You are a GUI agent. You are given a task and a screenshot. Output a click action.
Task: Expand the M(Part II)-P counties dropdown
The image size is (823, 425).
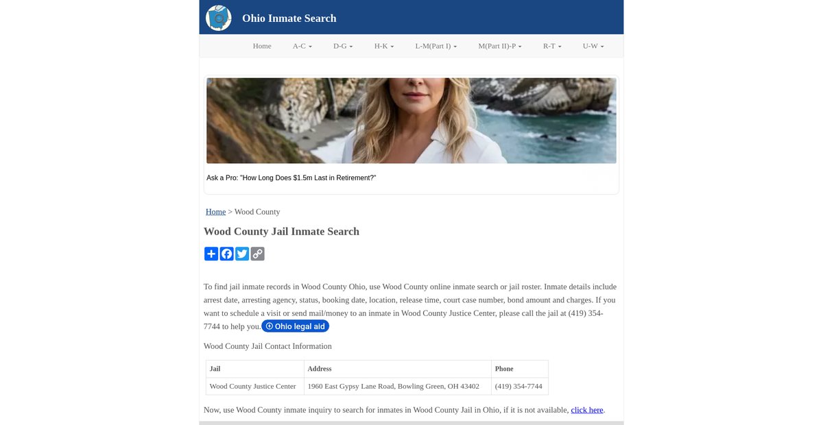point(500,46)
